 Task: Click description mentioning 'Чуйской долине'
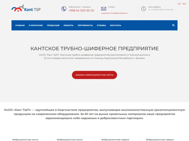(x=94, y=56)
